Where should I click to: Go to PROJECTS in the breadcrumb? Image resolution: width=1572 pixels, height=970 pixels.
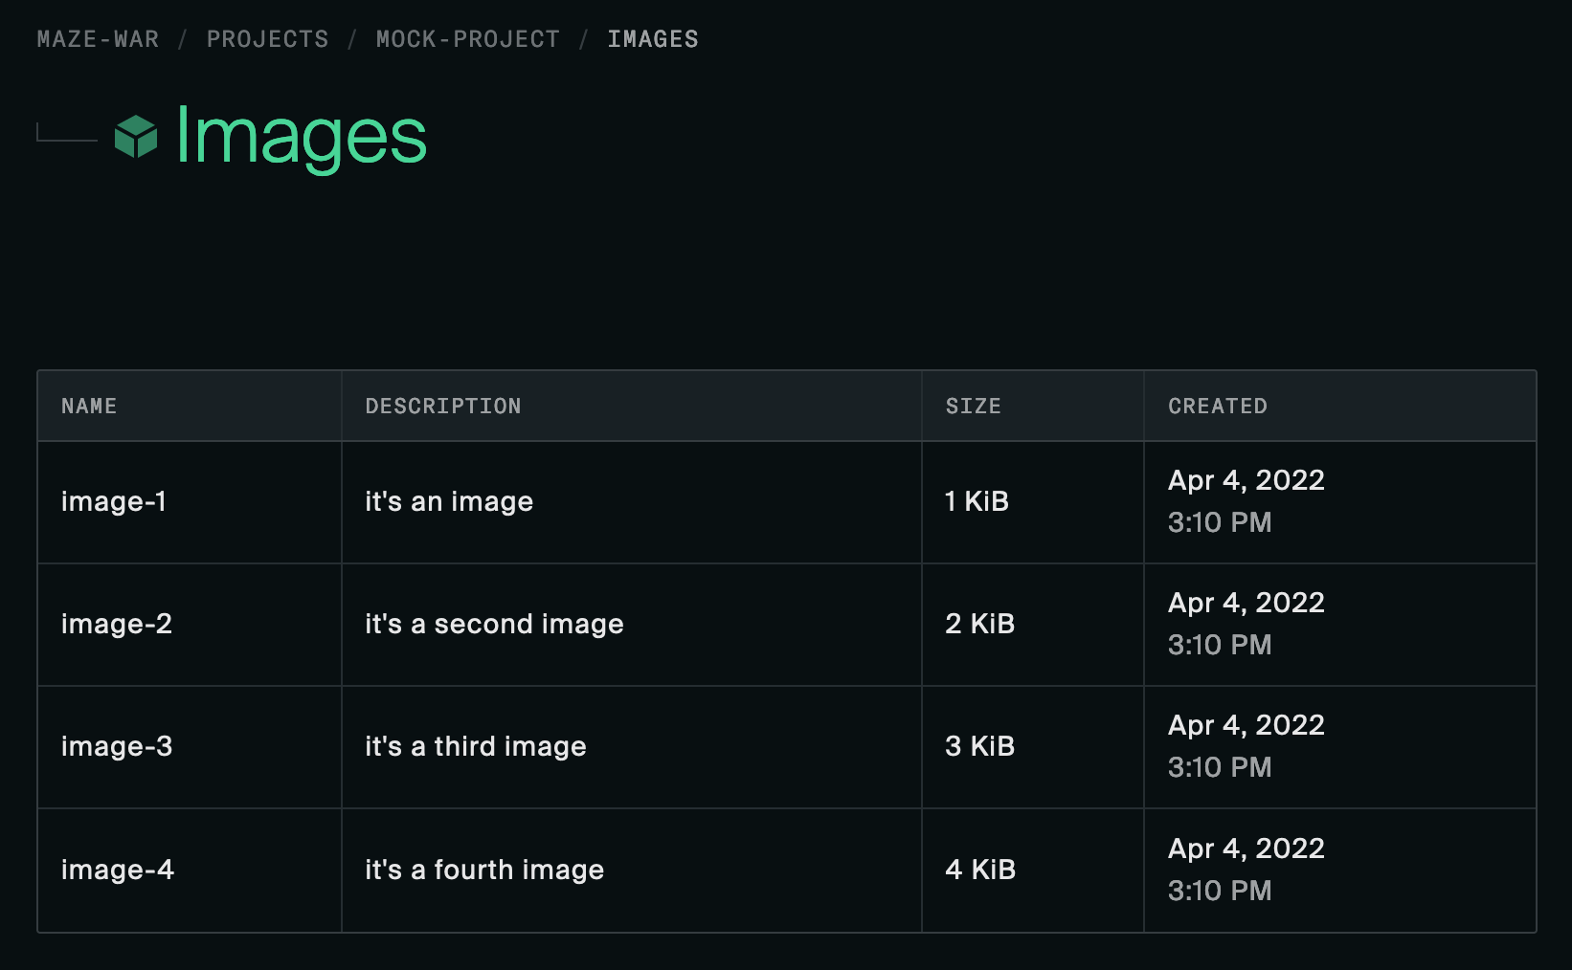[x=267, y=39]
